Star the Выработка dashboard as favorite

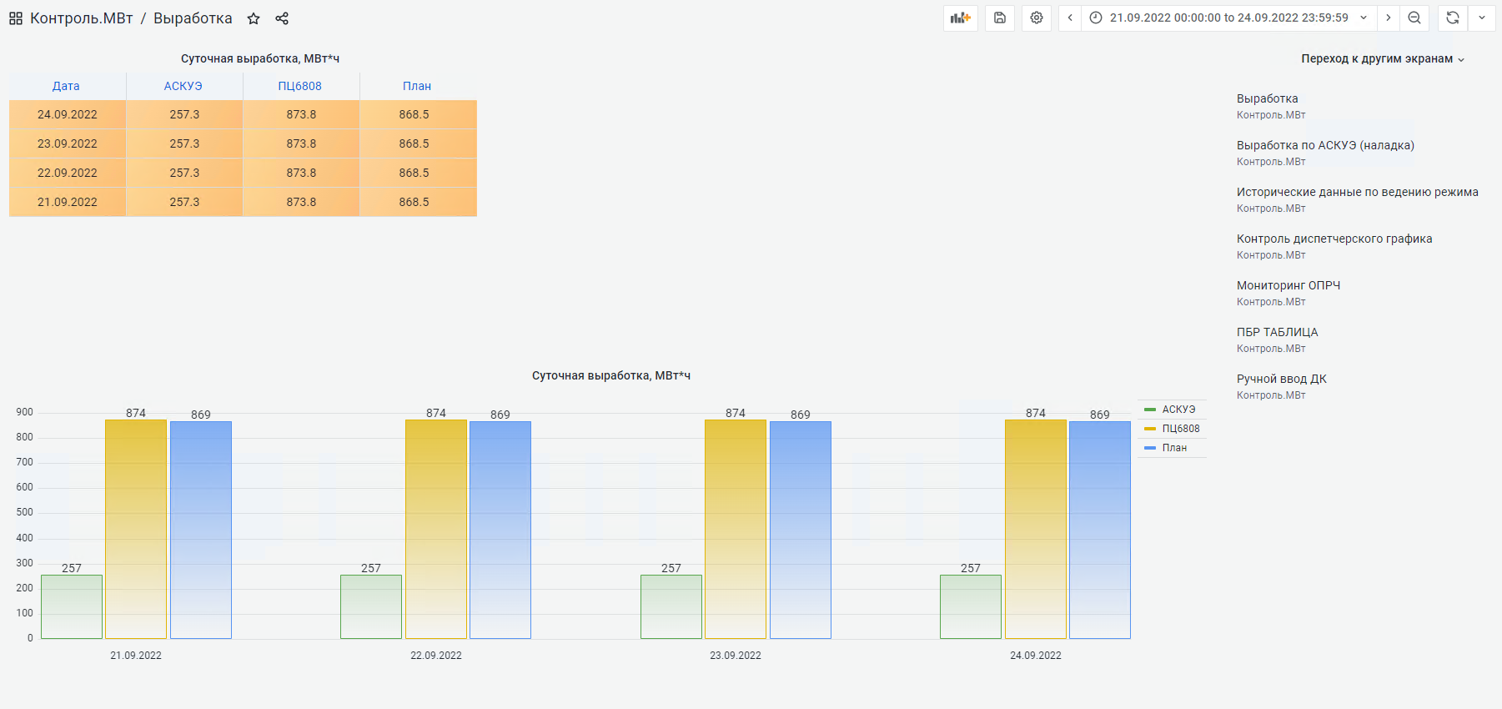coord(254,18)
